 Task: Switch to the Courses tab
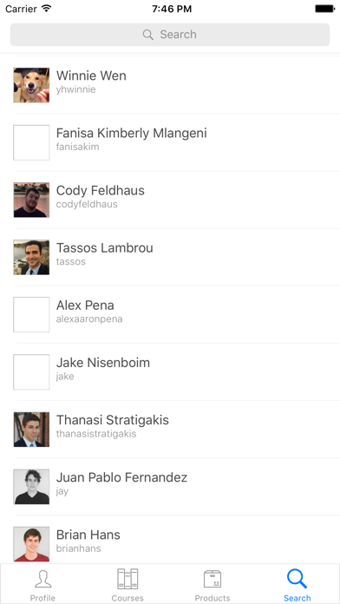point(127,584)
